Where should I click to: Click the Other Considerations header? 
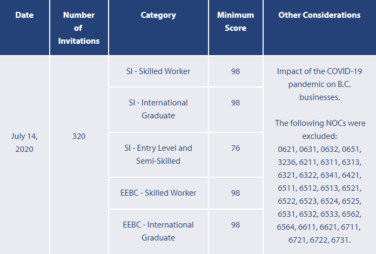click(319, 15)
